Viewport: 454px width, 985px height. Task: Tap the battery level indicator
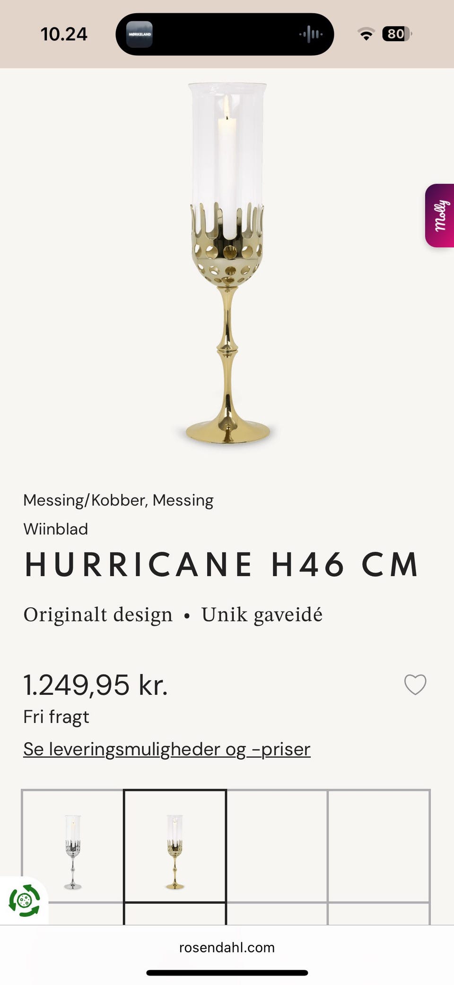pyautogui.click(x=396, y=34)
